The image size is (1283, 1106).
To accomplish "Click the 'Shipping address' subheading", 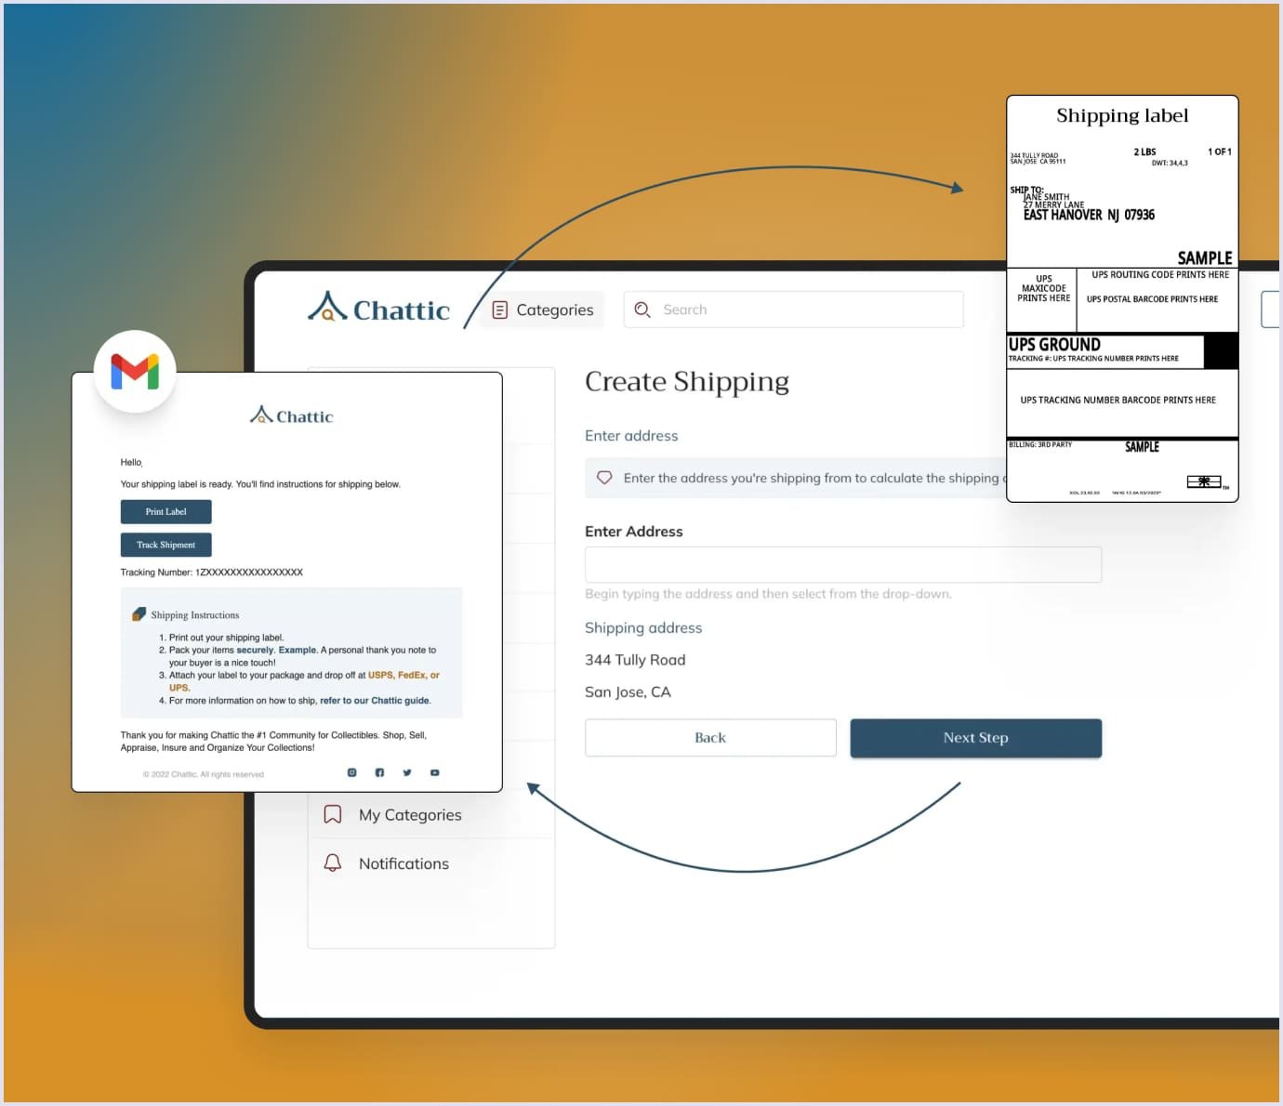I will pyautogui.click(x=643, y=628).
